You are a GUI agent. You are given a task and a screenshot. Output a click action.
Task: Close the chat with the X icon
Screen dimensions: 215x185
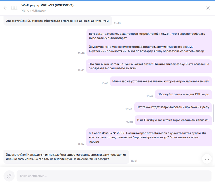208,8
